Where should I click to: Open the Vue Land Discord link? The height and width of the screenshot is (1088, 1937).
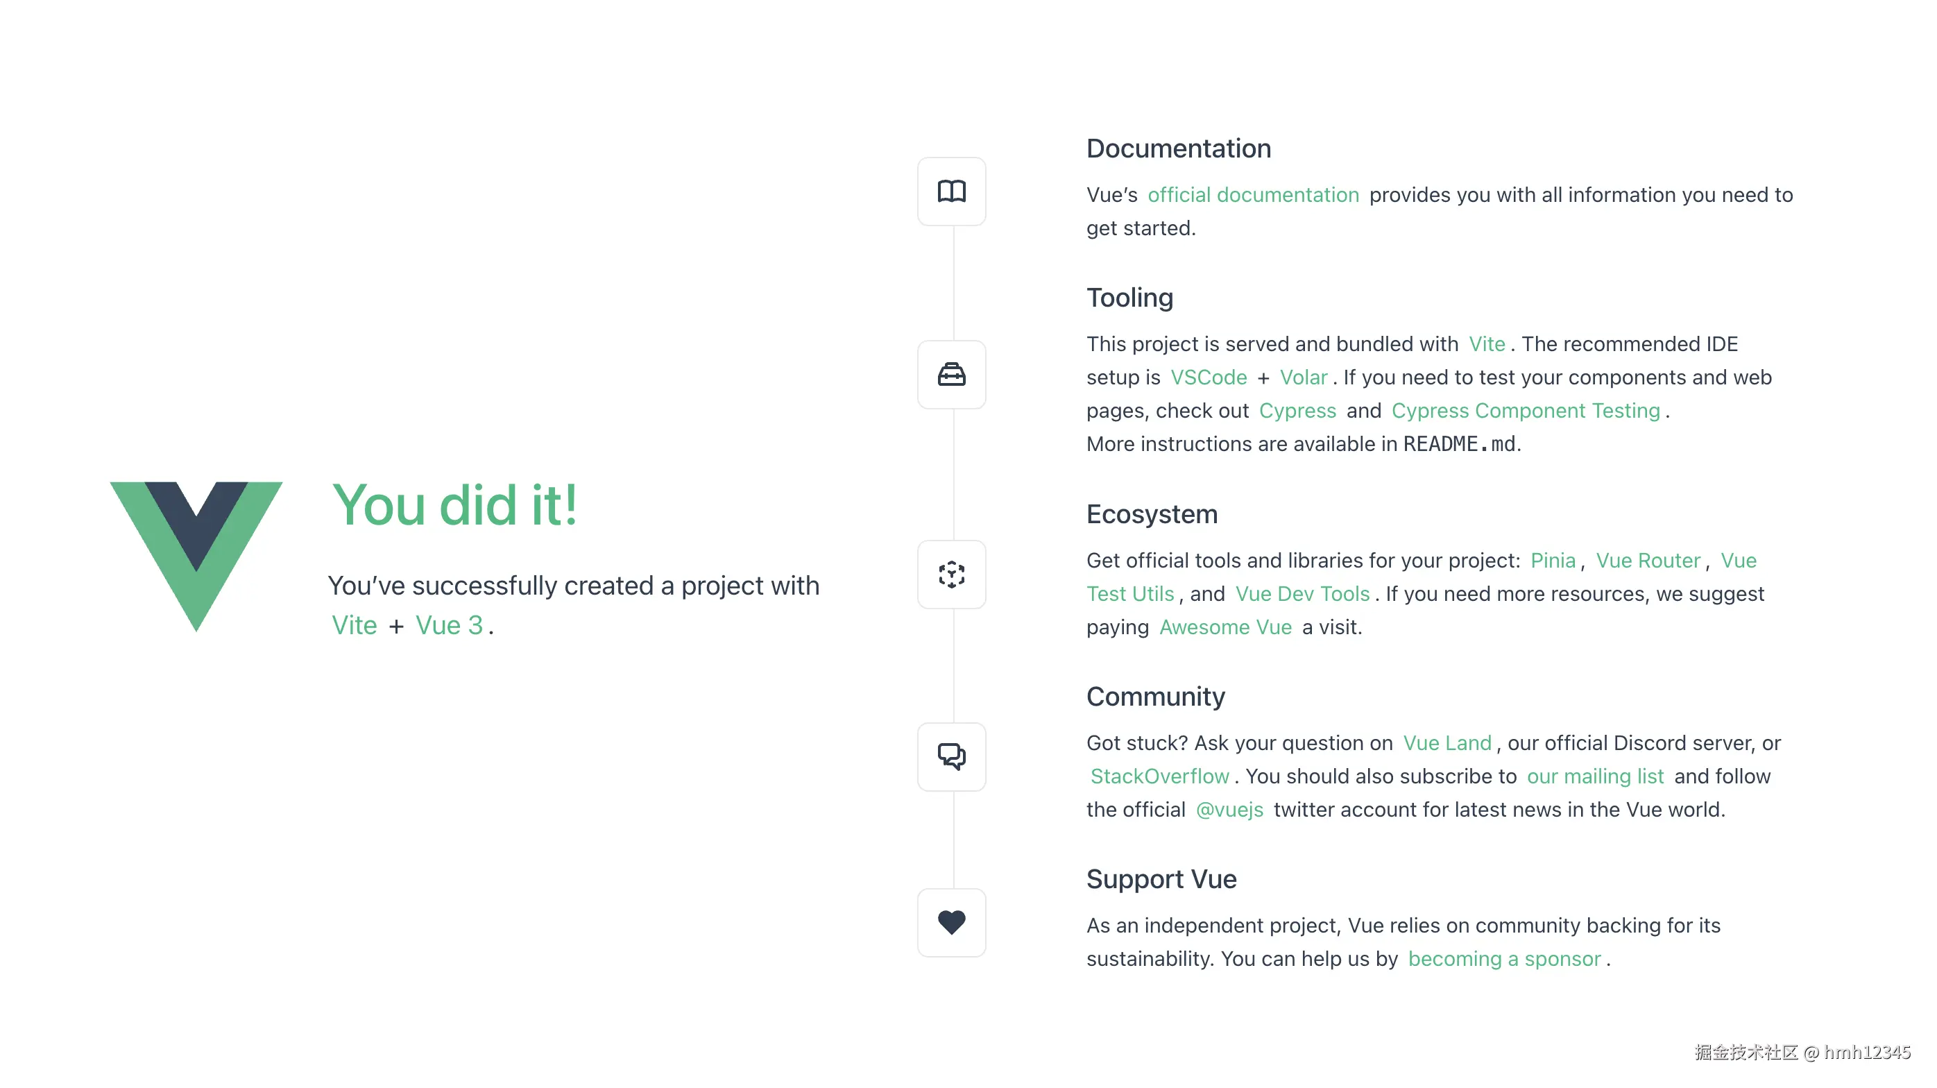1447,743
